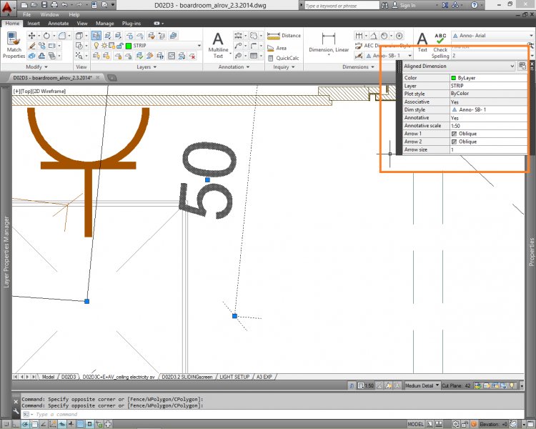Screen dimensions: 536x429
Task: Click the ByLayer color swatch in properties
Action: point(453,77)
